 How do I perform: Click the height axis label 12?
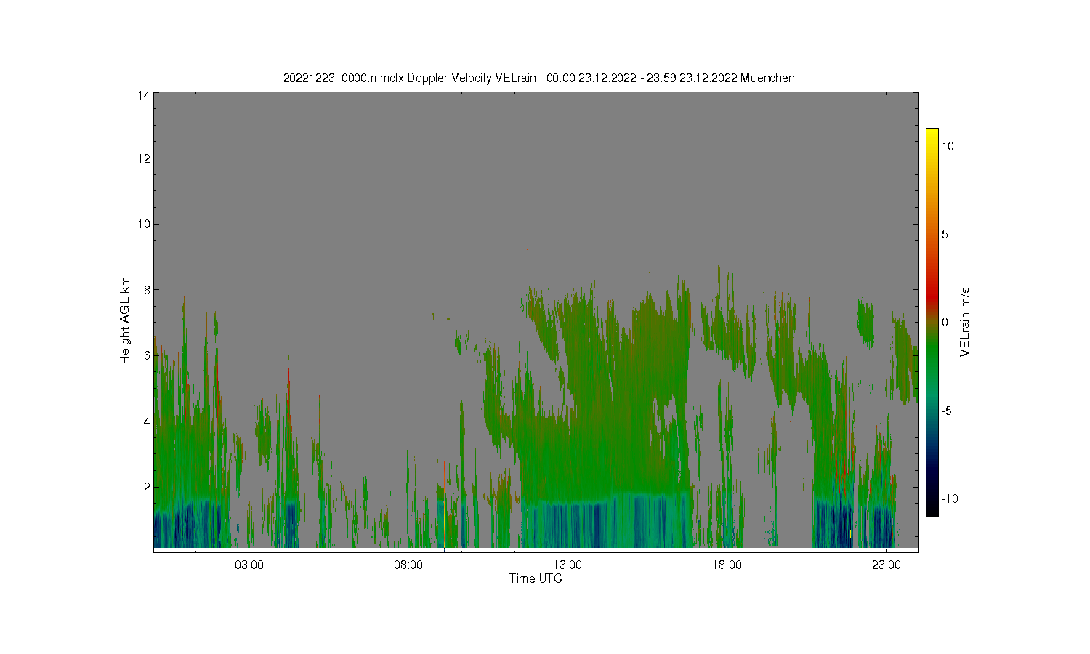[144, 158]
